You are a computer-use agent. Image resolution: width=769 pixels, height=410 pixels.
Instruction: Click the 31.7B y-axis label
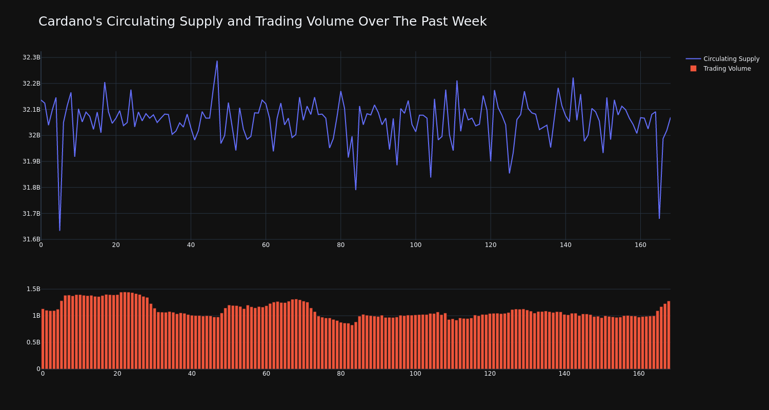click(x=31, y=214)
